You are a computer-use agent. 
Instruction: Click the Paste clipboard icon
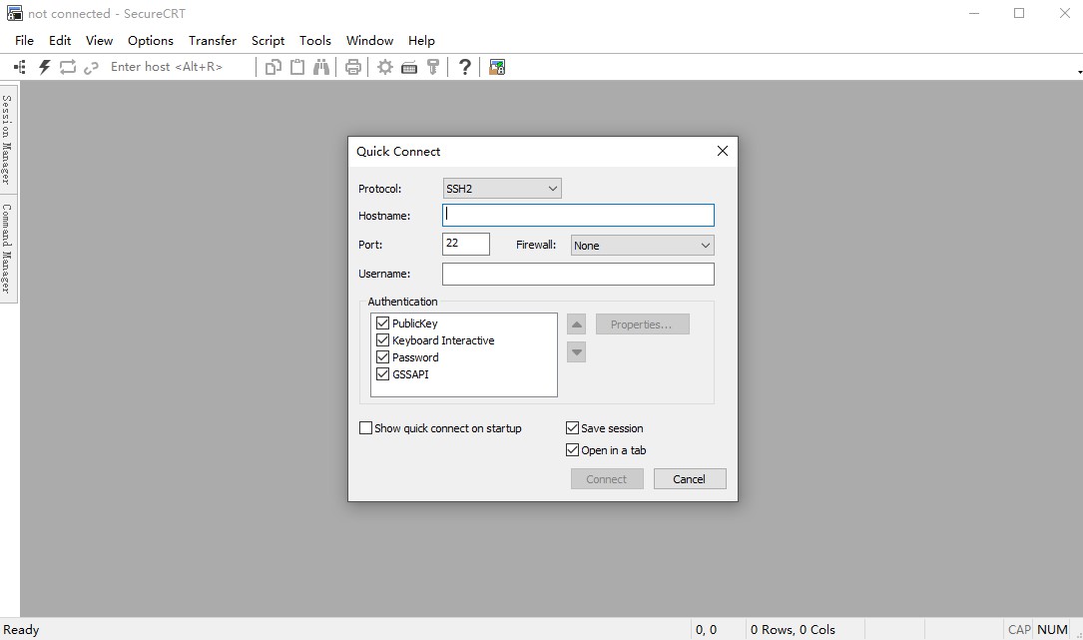tap(297, 67)
